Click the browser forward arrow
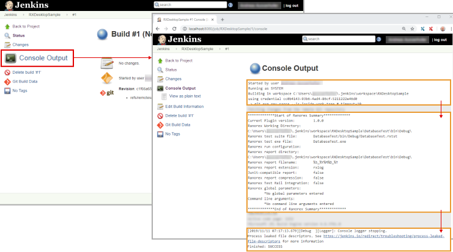453x252 pixels. 166,29
